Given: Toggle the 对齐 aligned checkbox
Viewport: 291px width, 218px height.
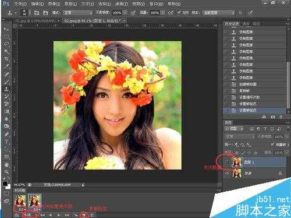Looking at the screenshot, I should point(179,12).
